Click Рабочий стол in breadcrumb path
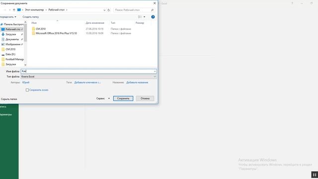This screenshot has height=179, width=318. (56, 10)
